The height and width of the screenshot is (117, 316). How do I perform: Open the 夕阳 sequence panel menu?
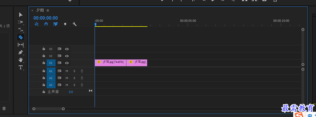(x=48, y=10)
